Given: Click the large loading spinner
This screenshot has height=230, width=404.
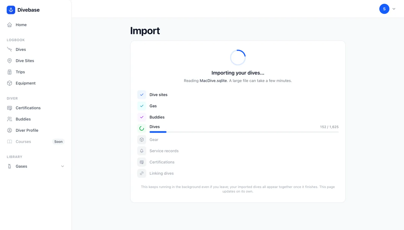Looking at the screenshot, I should pos(238,57).
